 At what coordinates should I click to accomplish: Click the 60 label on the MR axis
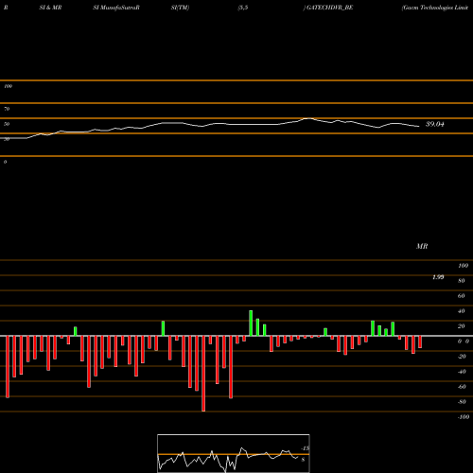pos(462,296)
